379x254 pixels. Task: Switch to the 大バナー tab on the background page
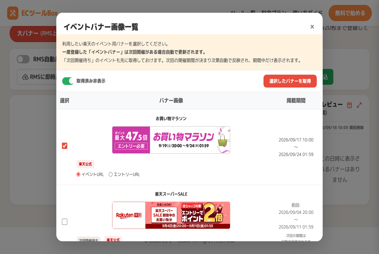(33, 33)
